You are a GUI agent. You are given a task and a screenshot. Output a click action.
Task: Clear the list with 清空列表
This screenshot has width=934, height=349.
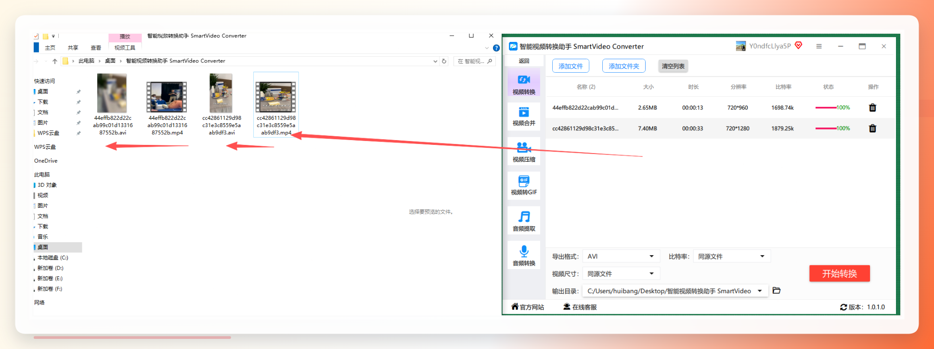point(673,66)
